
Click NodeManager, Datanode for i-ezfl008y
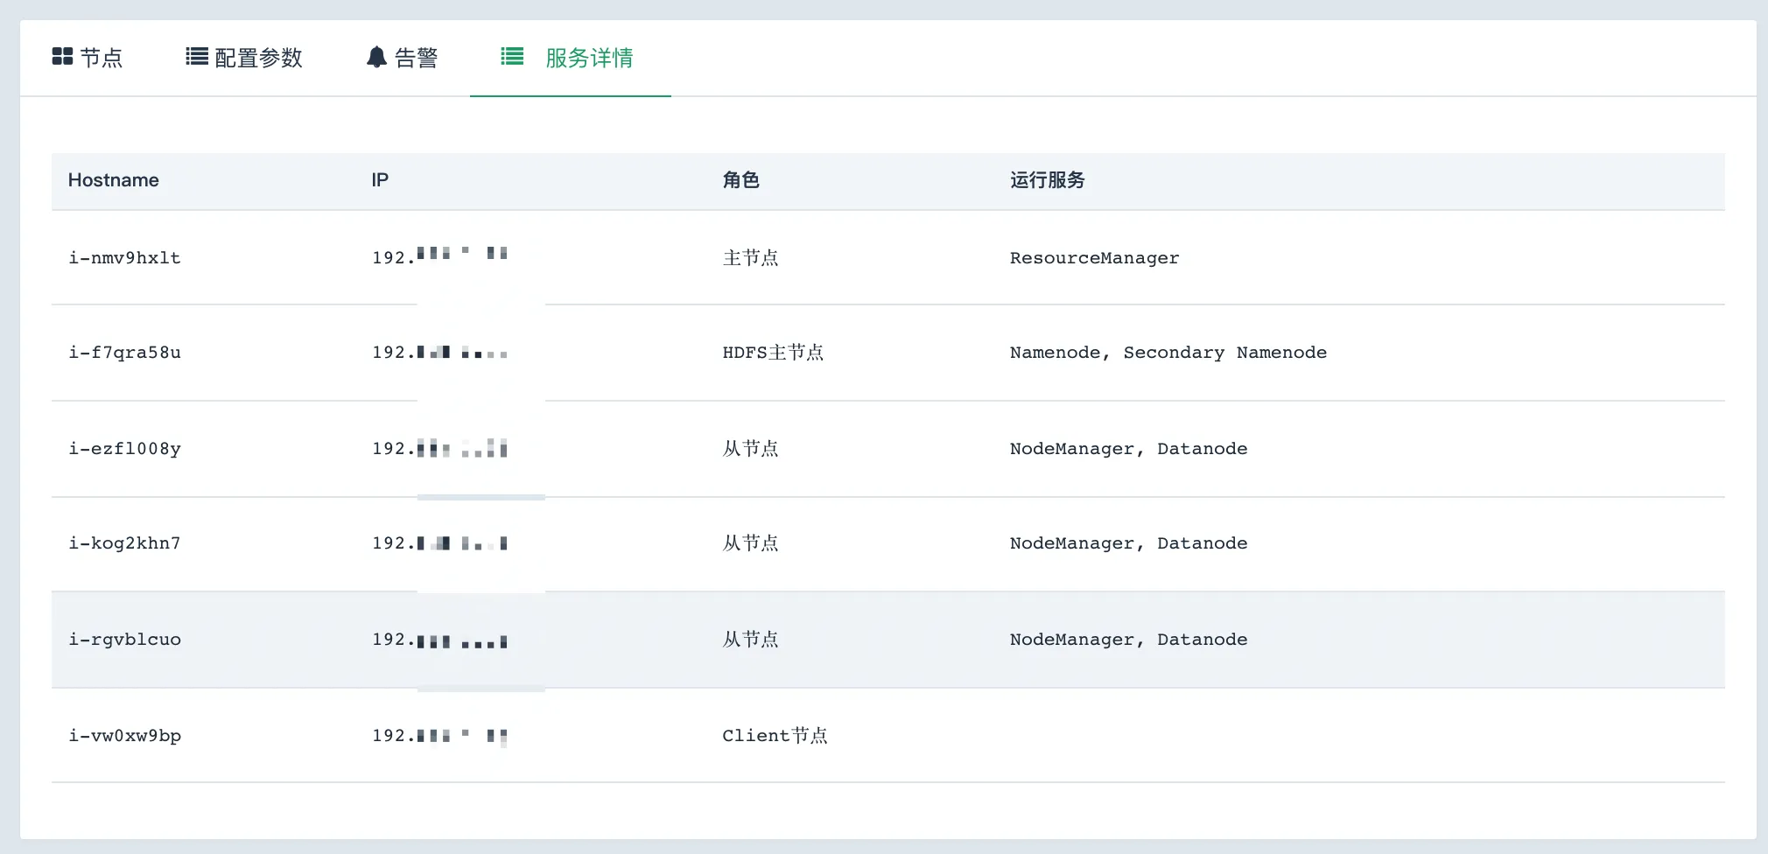[x=1129, y=449]
